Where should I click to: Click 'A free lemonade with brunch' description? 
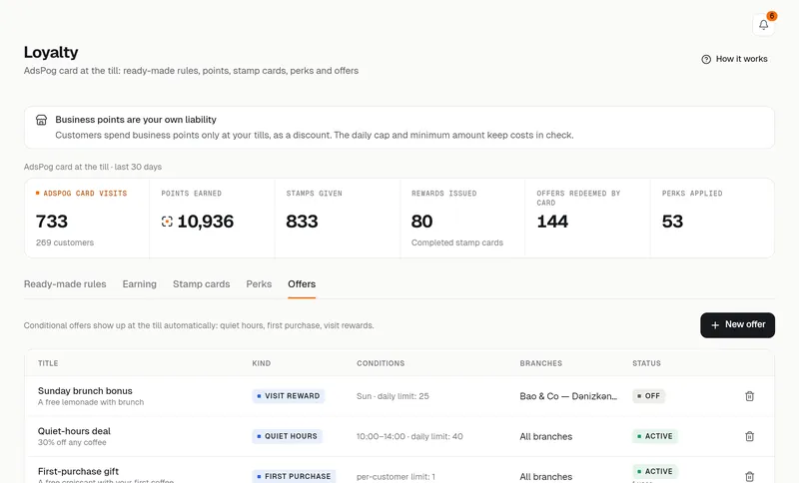91,402
